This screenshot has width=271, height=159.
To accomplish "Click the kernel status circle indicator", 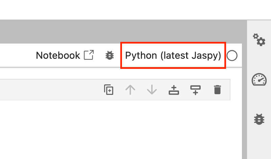I will (x=232, y=56).
